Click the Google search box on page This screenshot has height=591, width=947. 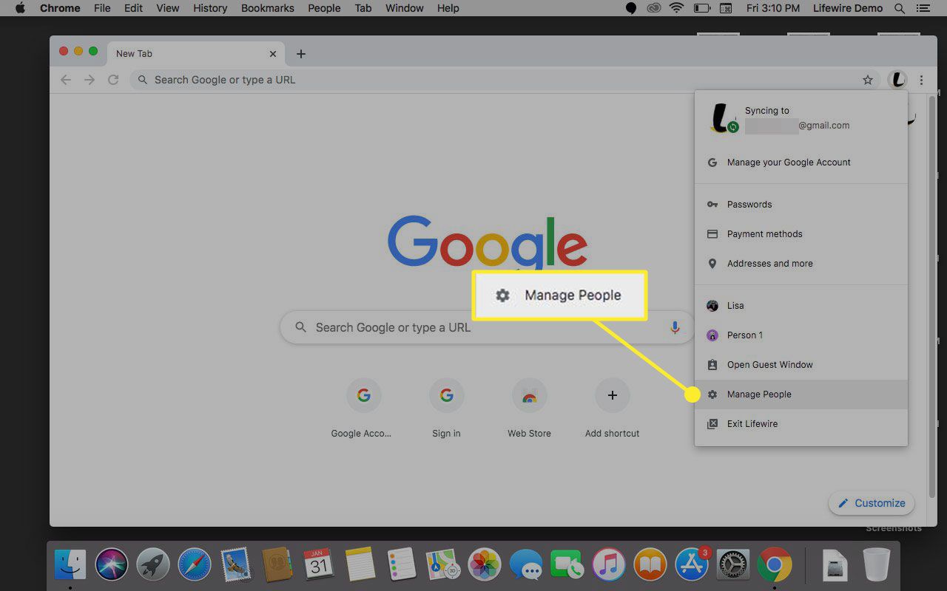(487, 327)
